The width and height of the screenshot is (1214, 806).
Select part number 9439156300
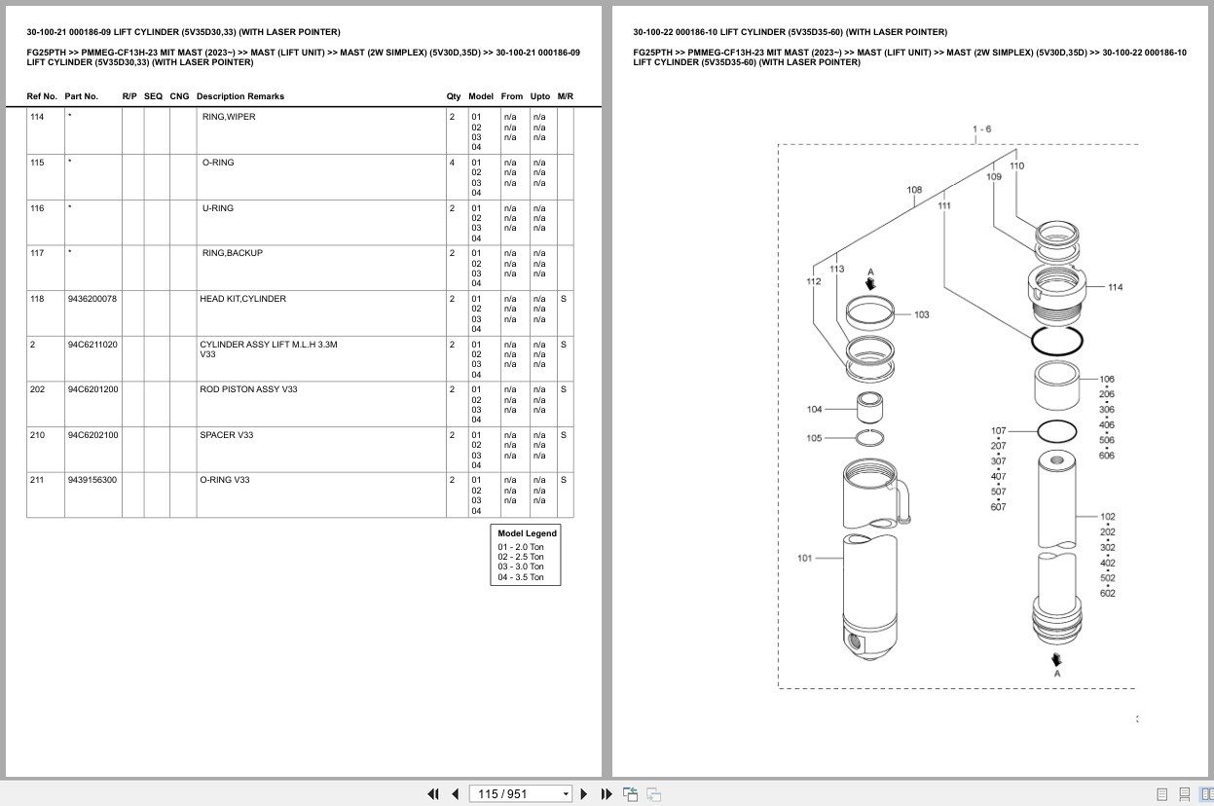click(x=92, y=480)
